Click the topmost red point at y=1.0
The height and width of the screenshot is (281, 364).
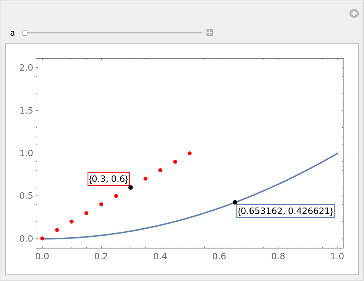coord(190,153)
